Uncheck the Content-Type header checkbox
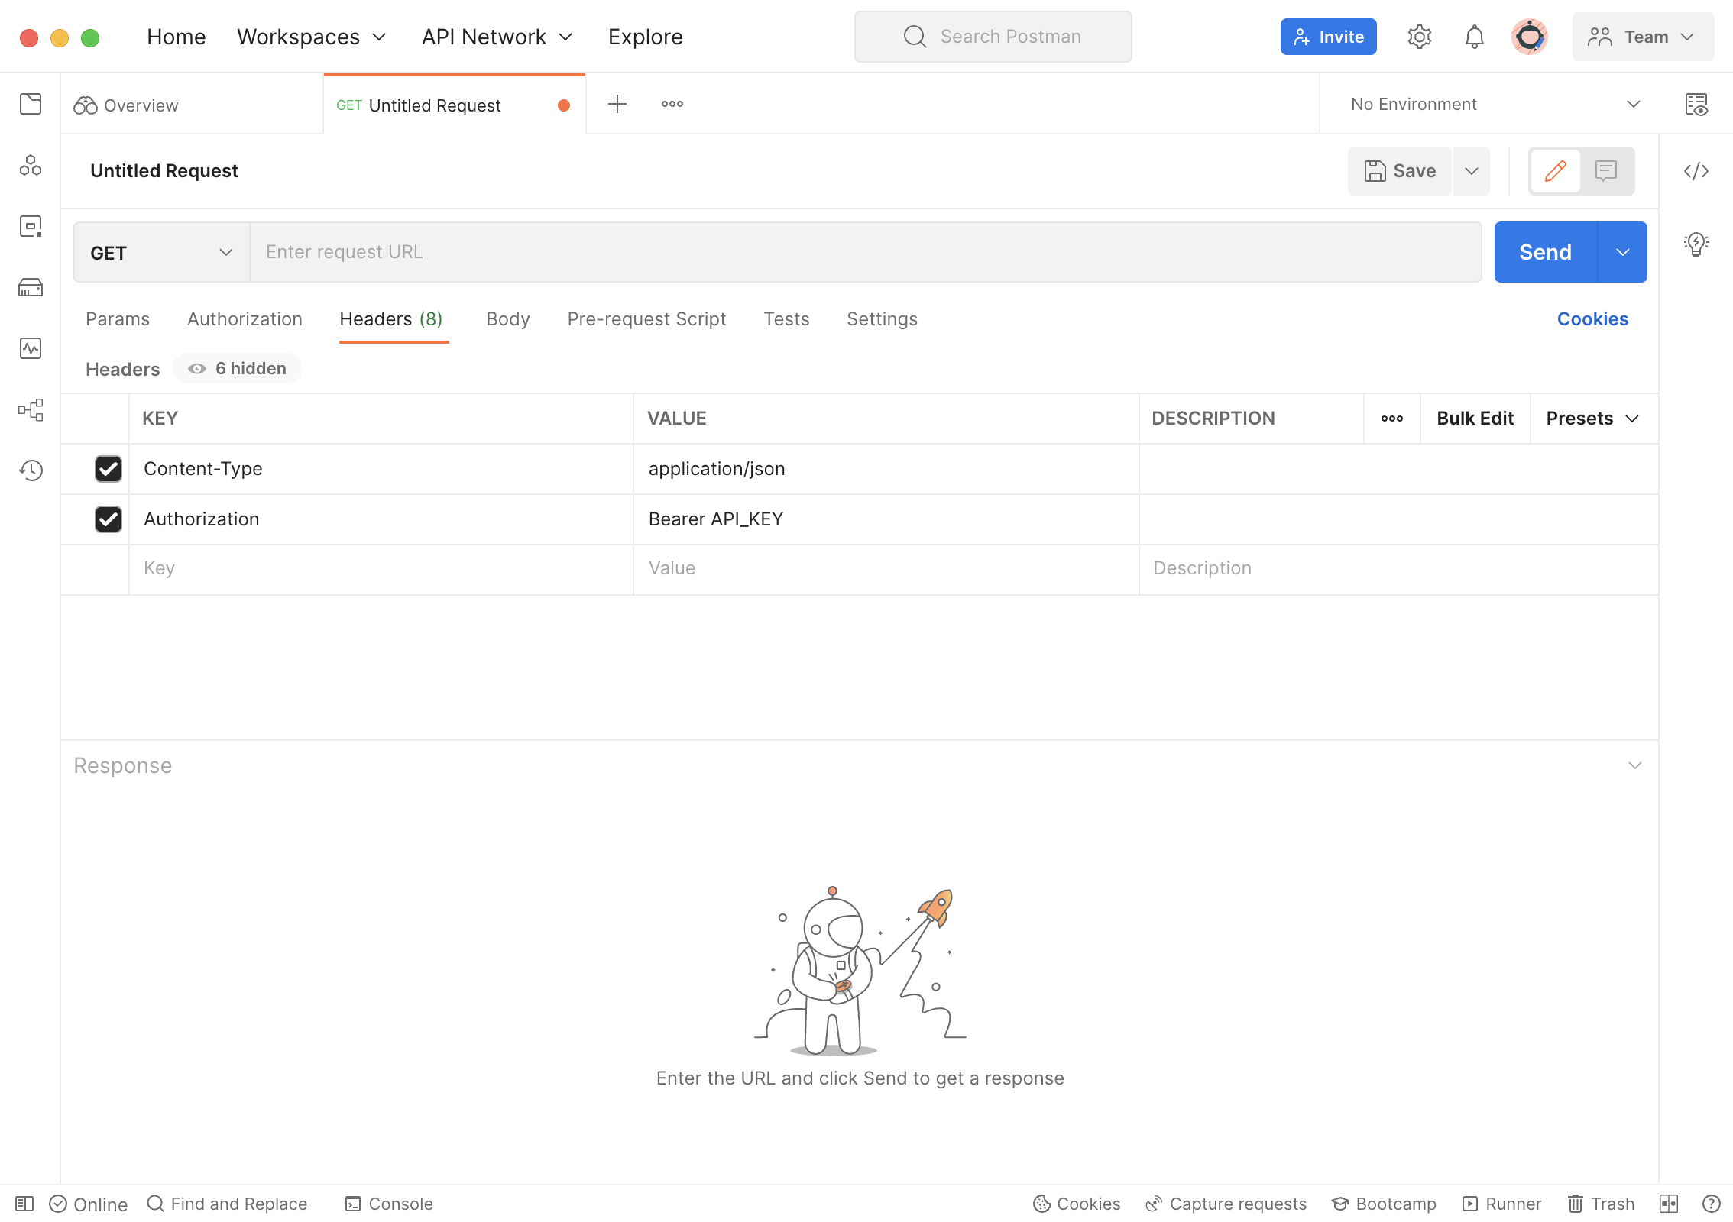This screenshot has width=1733, height=1222. (x=109, y=469)
